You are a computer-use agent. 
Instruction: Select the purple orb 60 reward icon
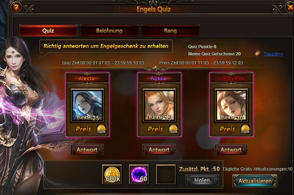(x=139, y=174)
